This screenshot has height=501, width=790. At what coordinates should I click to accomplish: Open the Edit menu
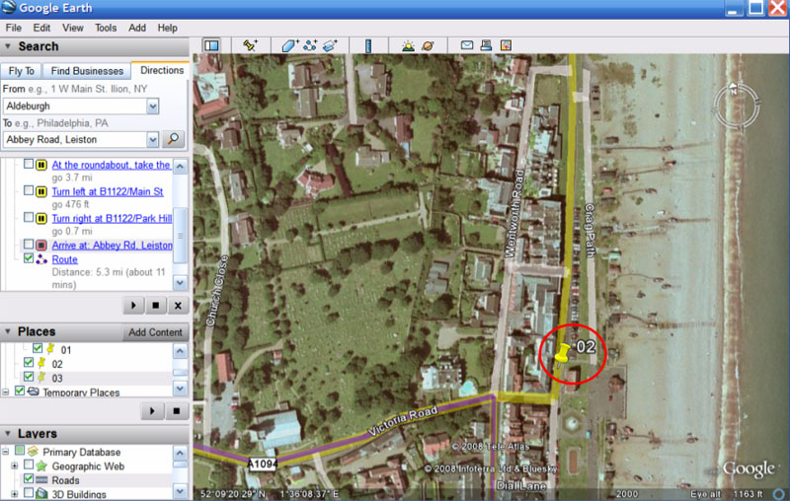(41, 28)
